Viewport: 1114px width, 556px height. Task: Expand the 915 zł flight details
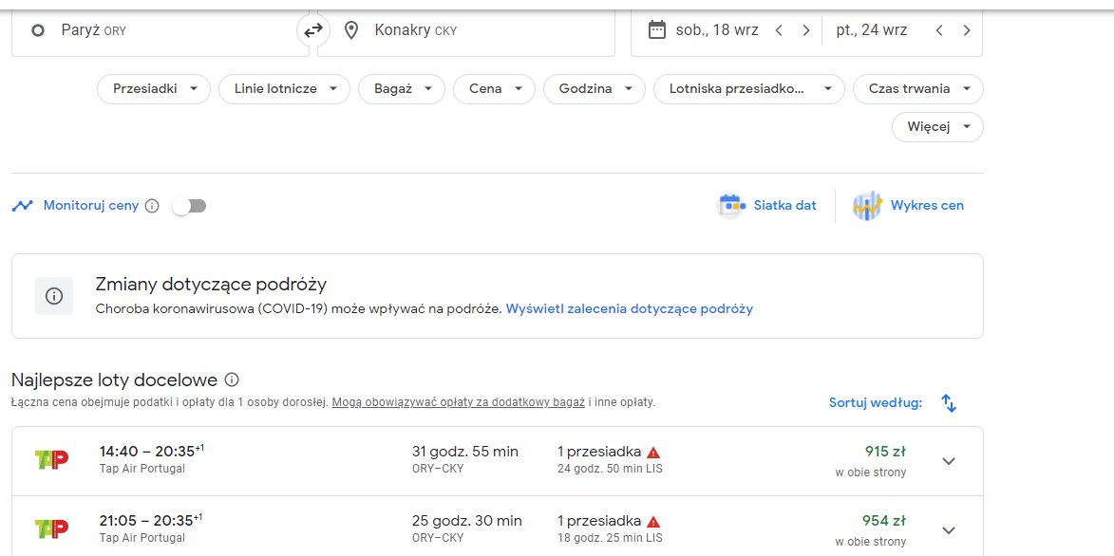(949, 461)
